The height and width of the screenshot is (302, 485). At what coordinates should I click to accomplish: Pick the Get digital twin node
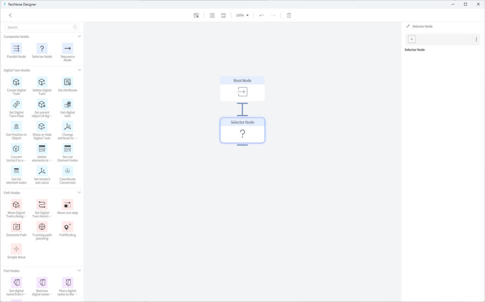(67, 104)
